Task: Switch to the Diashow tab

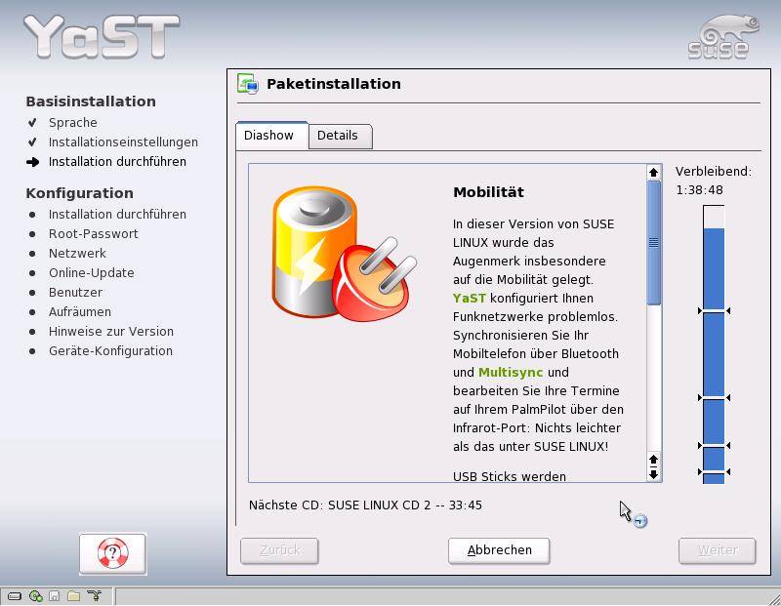Action: pos(272,136)
